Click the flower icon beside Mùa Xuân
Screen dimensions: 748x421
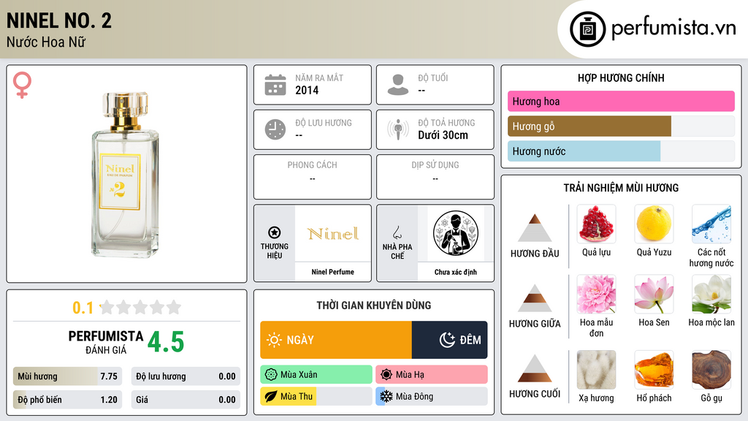tap(271, 375)
